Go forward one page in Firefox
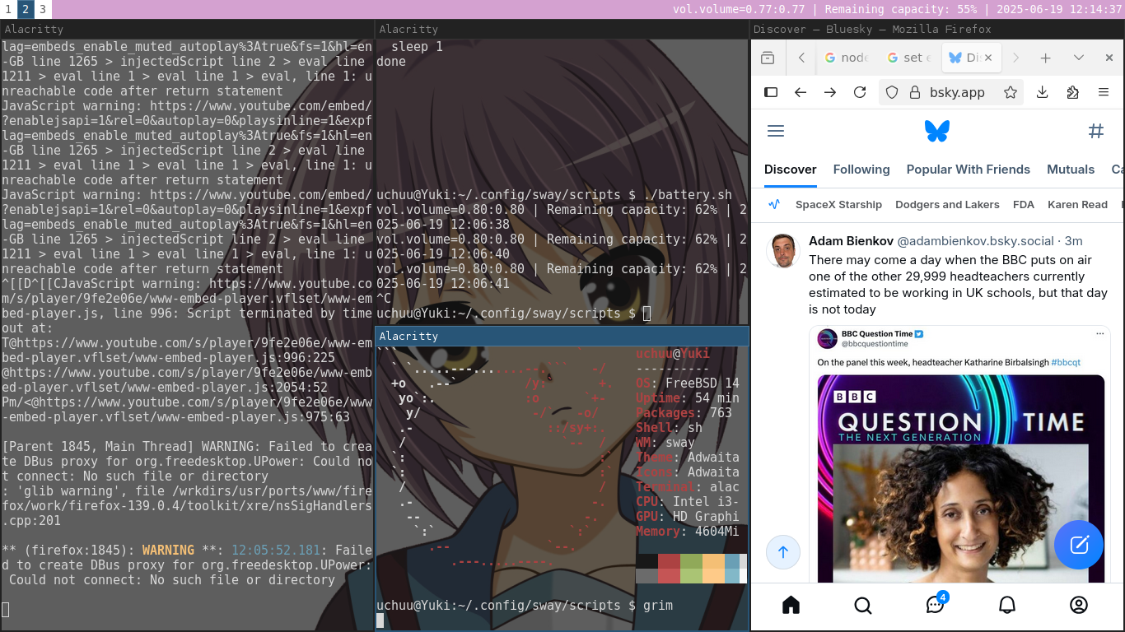This screenshot has width=1125, height=632. pos(830,92)
